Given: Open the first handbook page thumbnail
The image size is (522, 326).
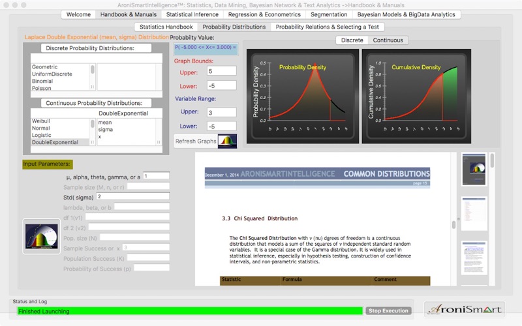Looking at the screenshot, I should click(474, 169).
